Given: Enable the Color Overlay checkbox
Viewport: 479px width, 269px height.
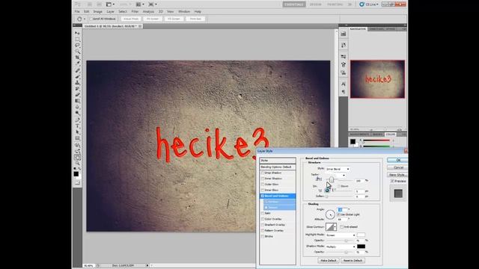Looking at the screenshot, I should (x=263, y=219).
